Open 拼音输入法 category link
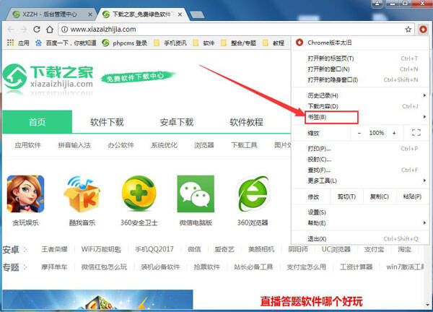Viewport: 433px width, 312px height. click(74, 145)
